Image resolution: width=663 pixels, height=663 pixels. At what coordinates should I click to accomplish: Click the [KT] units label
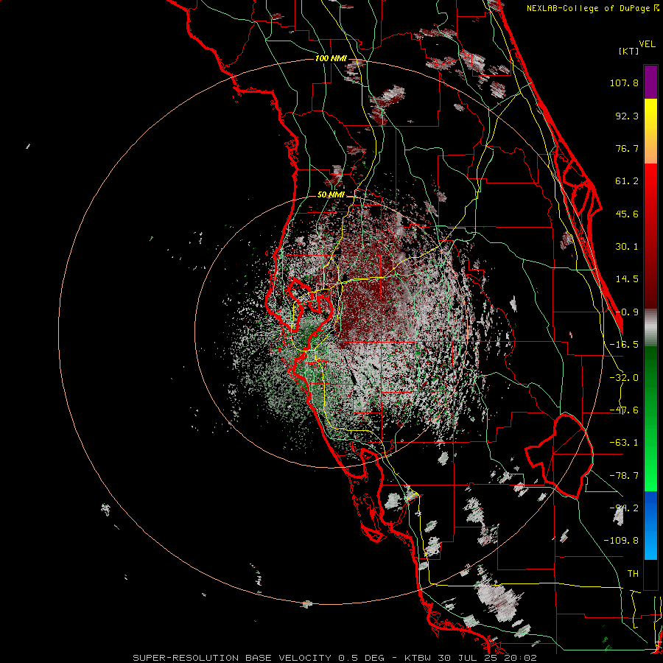[x=629, y=51]
